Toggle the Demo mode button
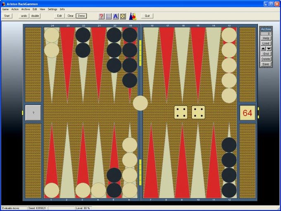 point(81,16)
